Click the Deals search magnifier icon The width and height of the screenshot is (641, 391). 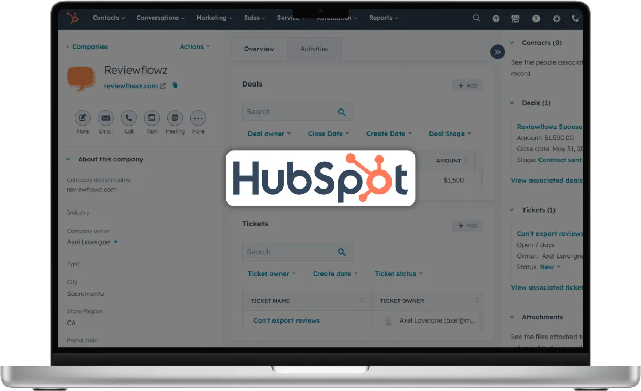click(342, 112)
